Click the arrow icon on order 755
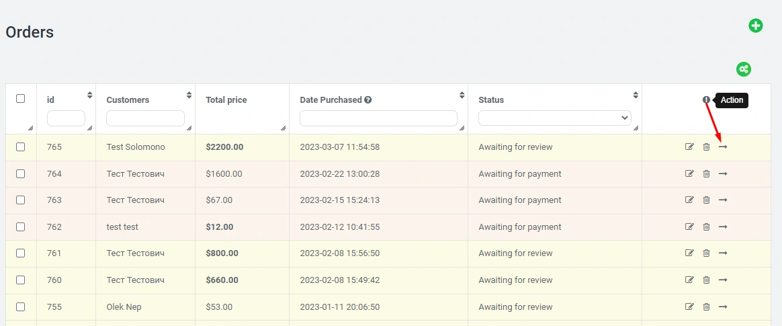 pos(723,307)
